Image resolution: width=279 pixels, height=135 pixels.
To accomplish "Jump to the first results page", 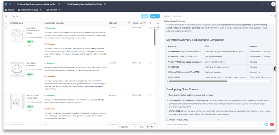I will pos(135,127).
